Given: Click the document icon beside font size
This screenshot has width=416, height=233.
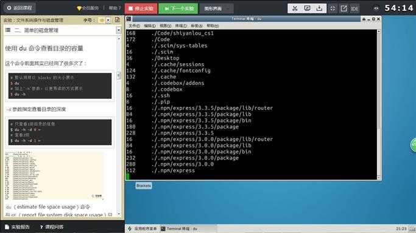Looking at the screenshot, I should pos(118,20).
